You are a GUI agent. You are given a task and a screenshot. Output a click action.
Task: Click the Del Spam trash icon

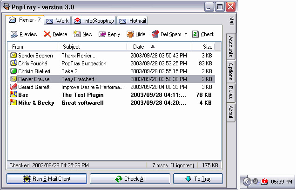[x=155, y=34]
